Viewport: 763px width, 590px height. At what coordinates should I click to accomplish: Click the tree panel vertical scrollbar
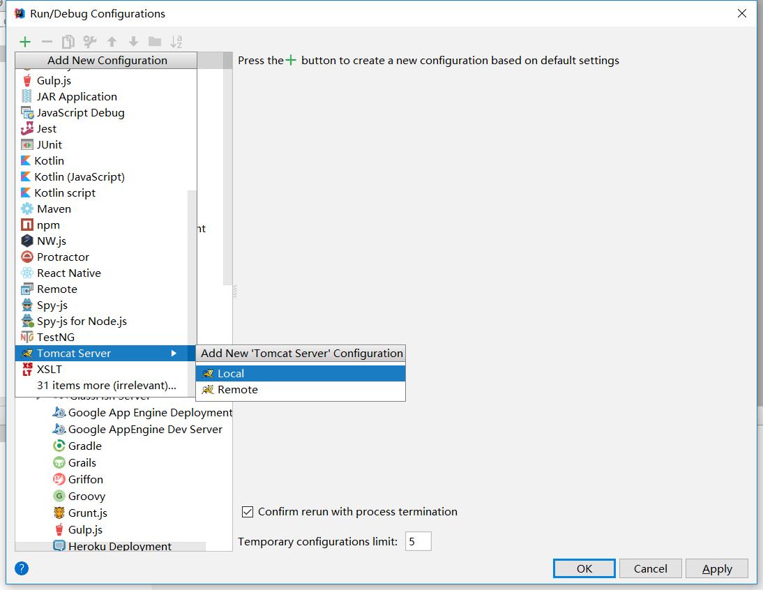(x=228, y=168)
